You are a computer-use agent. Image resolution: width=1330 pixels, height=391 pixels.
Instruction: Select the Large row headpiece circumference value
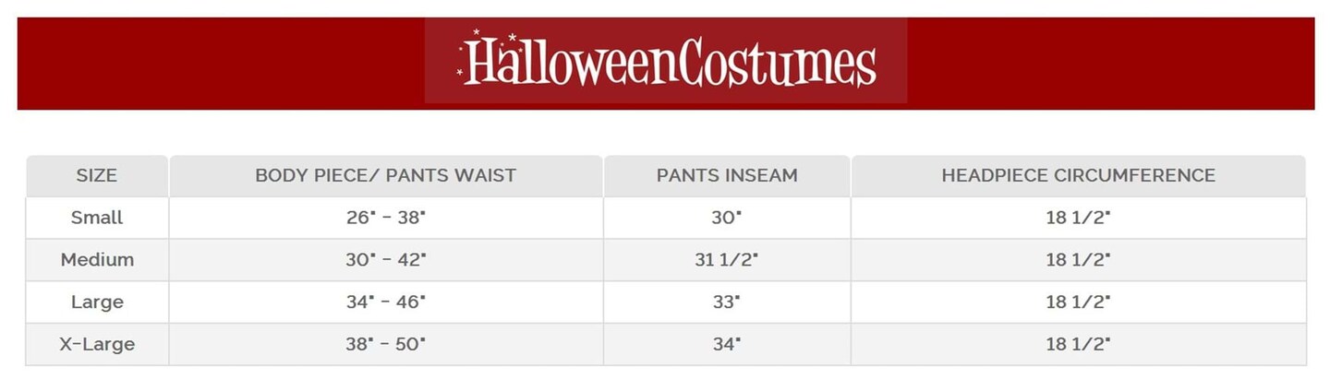pyautogui.click(x=1078, y=302)
